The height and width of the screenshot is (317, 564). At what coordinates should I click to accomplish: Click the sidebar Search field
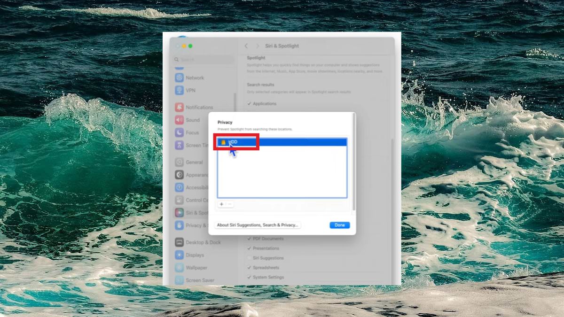[x=204, y=60]
